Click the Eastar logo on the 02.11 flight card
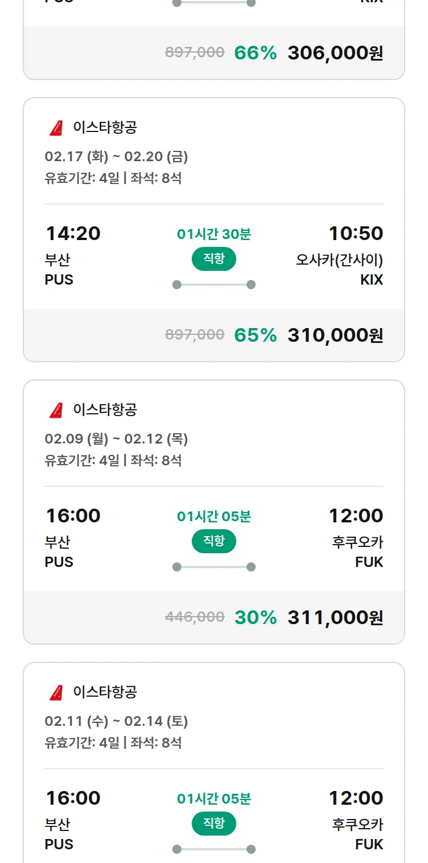 point(56,693)
